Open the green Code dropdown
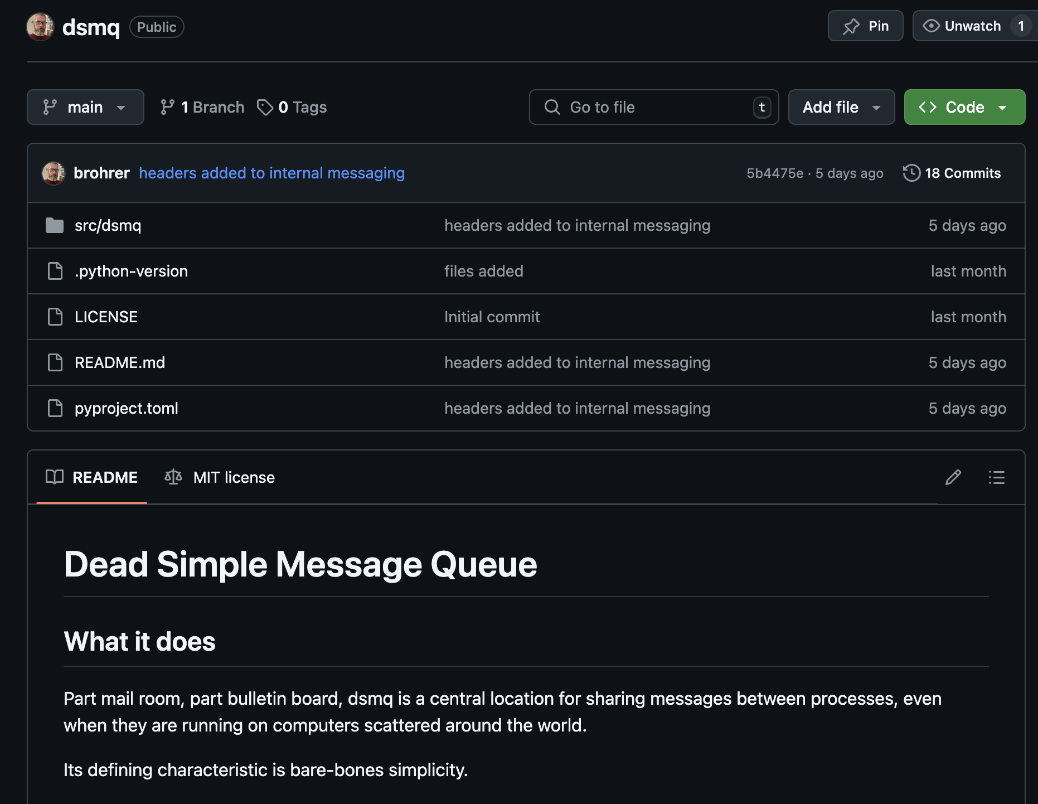Screen dimensions: 1038x804 click(964, 107)
